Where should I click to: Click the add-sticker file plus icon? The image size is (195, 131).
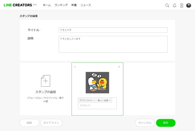tap(46, 81)
